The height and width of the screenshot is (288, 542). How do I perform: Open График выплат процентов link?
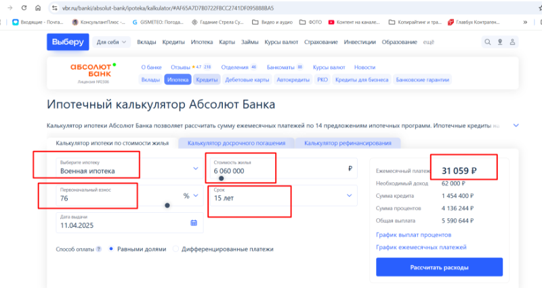pyautogui.click(x=413, y=234)
